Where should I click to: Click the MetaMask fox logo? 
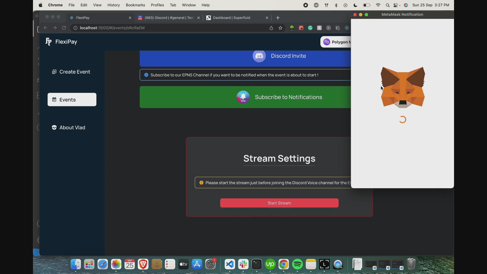[x=403, y=88]
